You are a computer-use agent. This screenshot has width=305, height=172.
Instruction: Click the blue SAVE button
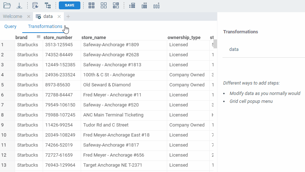pos(70,5)
